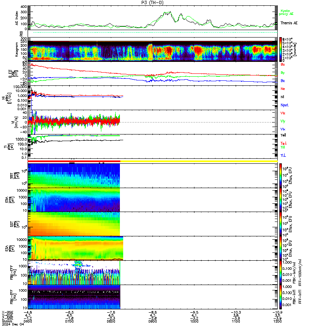Click the date label '2024 Dec 04'

point(13,324)
